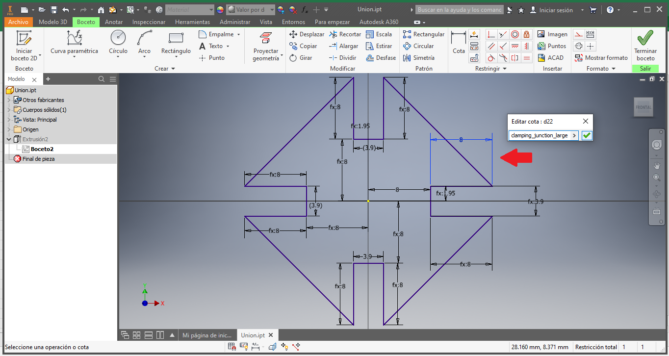This screenshot has height=356, width=669.
Task: Toggle dimension input in status bar
Action: pyautogui.click(x=256, y=347)
